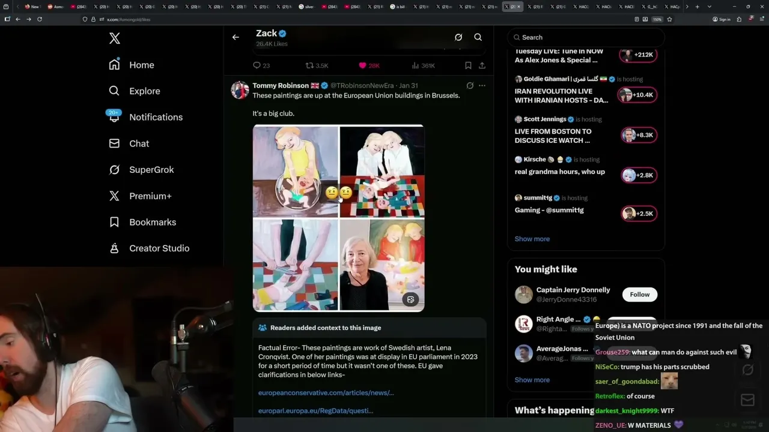
Task: Show more accounts under You might like
Action: [x=532, y=380]
